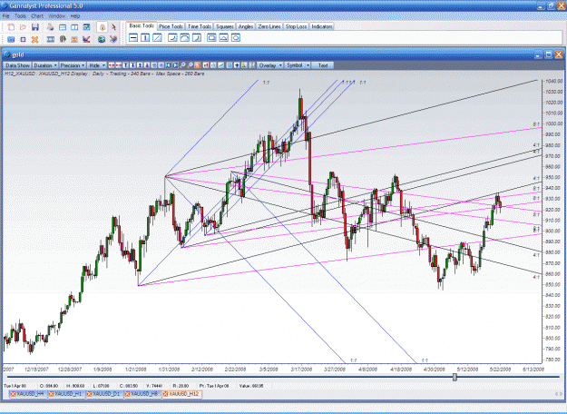Click the orange X cross icon in toolbar

35,39
